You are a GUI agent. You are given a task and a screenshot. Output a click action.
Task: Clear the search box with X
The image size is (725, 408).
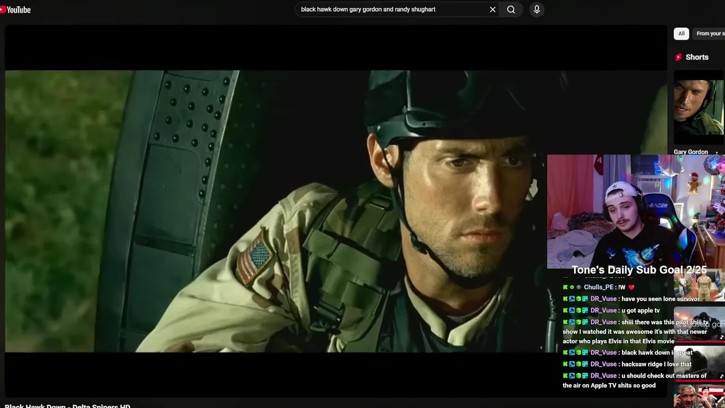click(x=493, y=10)
